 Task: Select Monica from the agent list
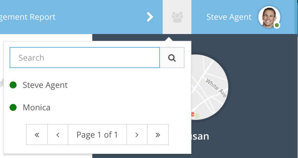coord(37,108)
